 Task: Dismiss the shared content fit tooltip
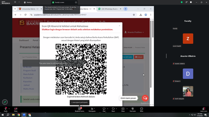click(x=78, y=7)
